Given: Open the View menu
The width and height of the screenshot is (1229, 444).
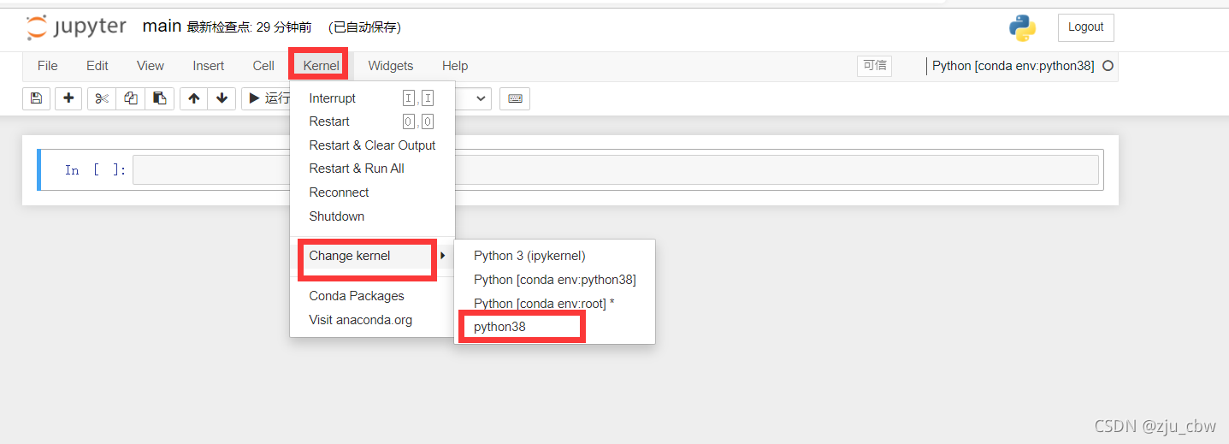Looking at the screenshot, I should pos(151,66).
